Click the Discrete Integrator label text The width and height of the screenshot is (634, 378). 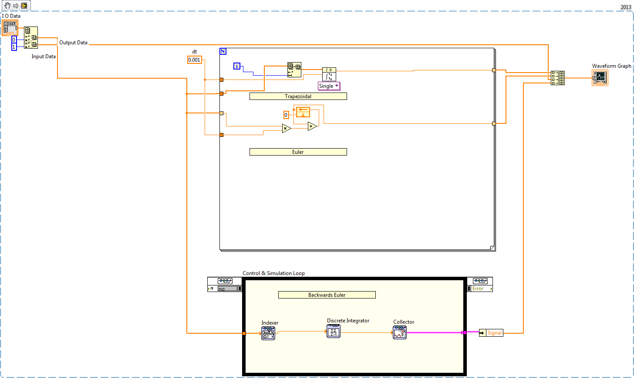click(x=348, y=321)
